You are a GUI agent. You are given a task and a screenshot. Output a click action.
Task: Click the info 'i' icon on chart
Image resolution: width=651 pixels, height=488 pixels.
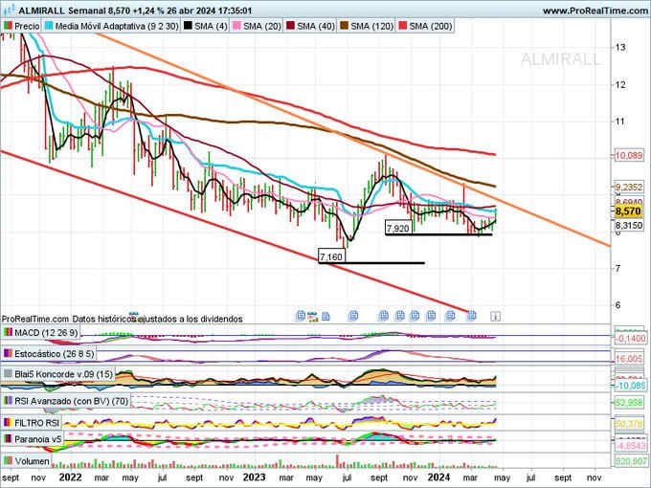495,317
